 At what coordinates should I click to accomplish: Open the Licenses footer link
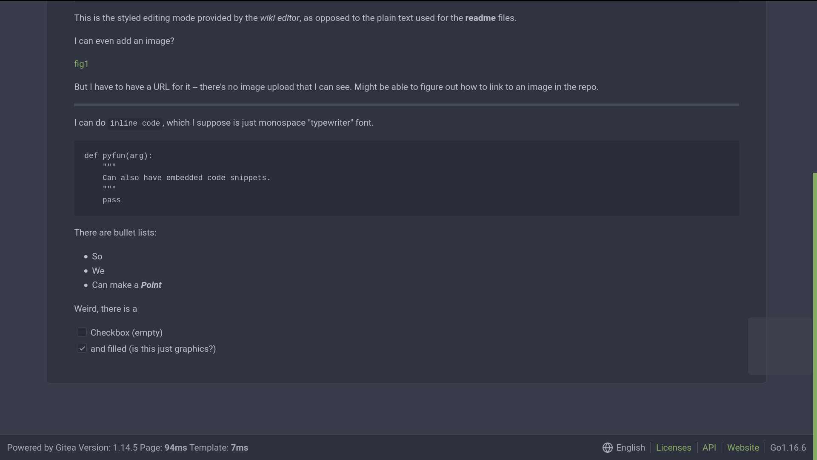pos(673,448)
